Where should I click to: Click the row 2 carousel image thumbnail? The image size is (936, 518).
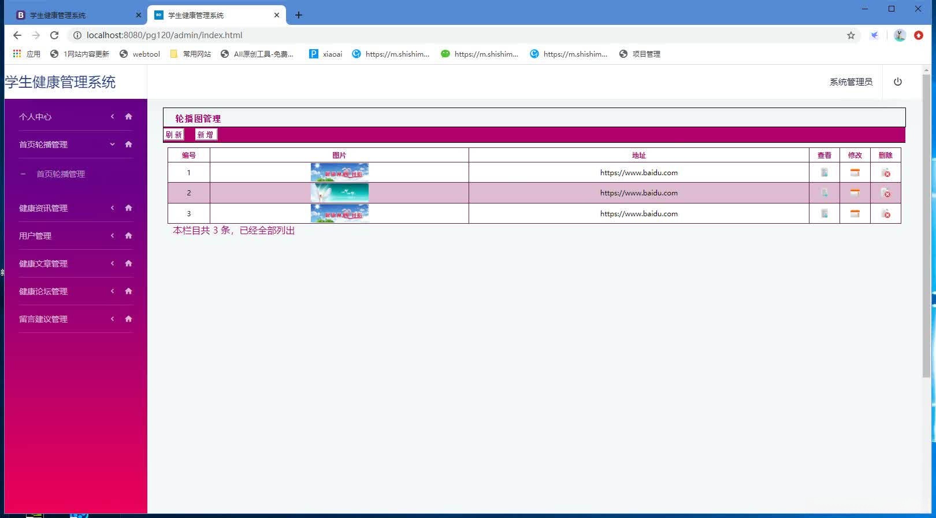pyautogui.click(x=340, y=193)
